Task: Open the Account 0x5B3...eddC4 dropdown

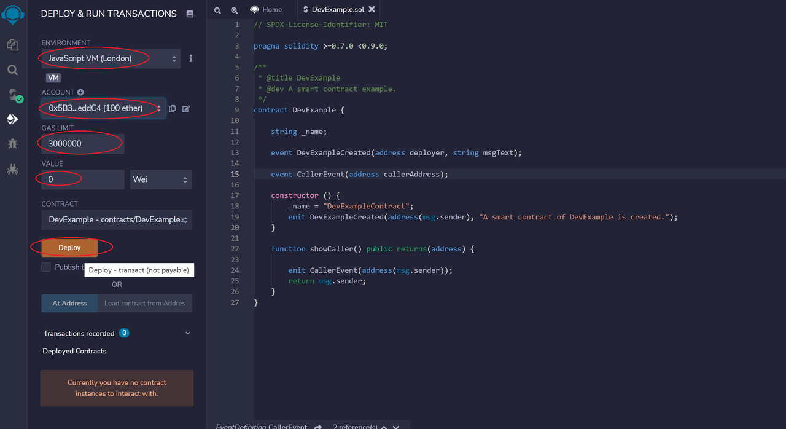Action: [104, 108]
